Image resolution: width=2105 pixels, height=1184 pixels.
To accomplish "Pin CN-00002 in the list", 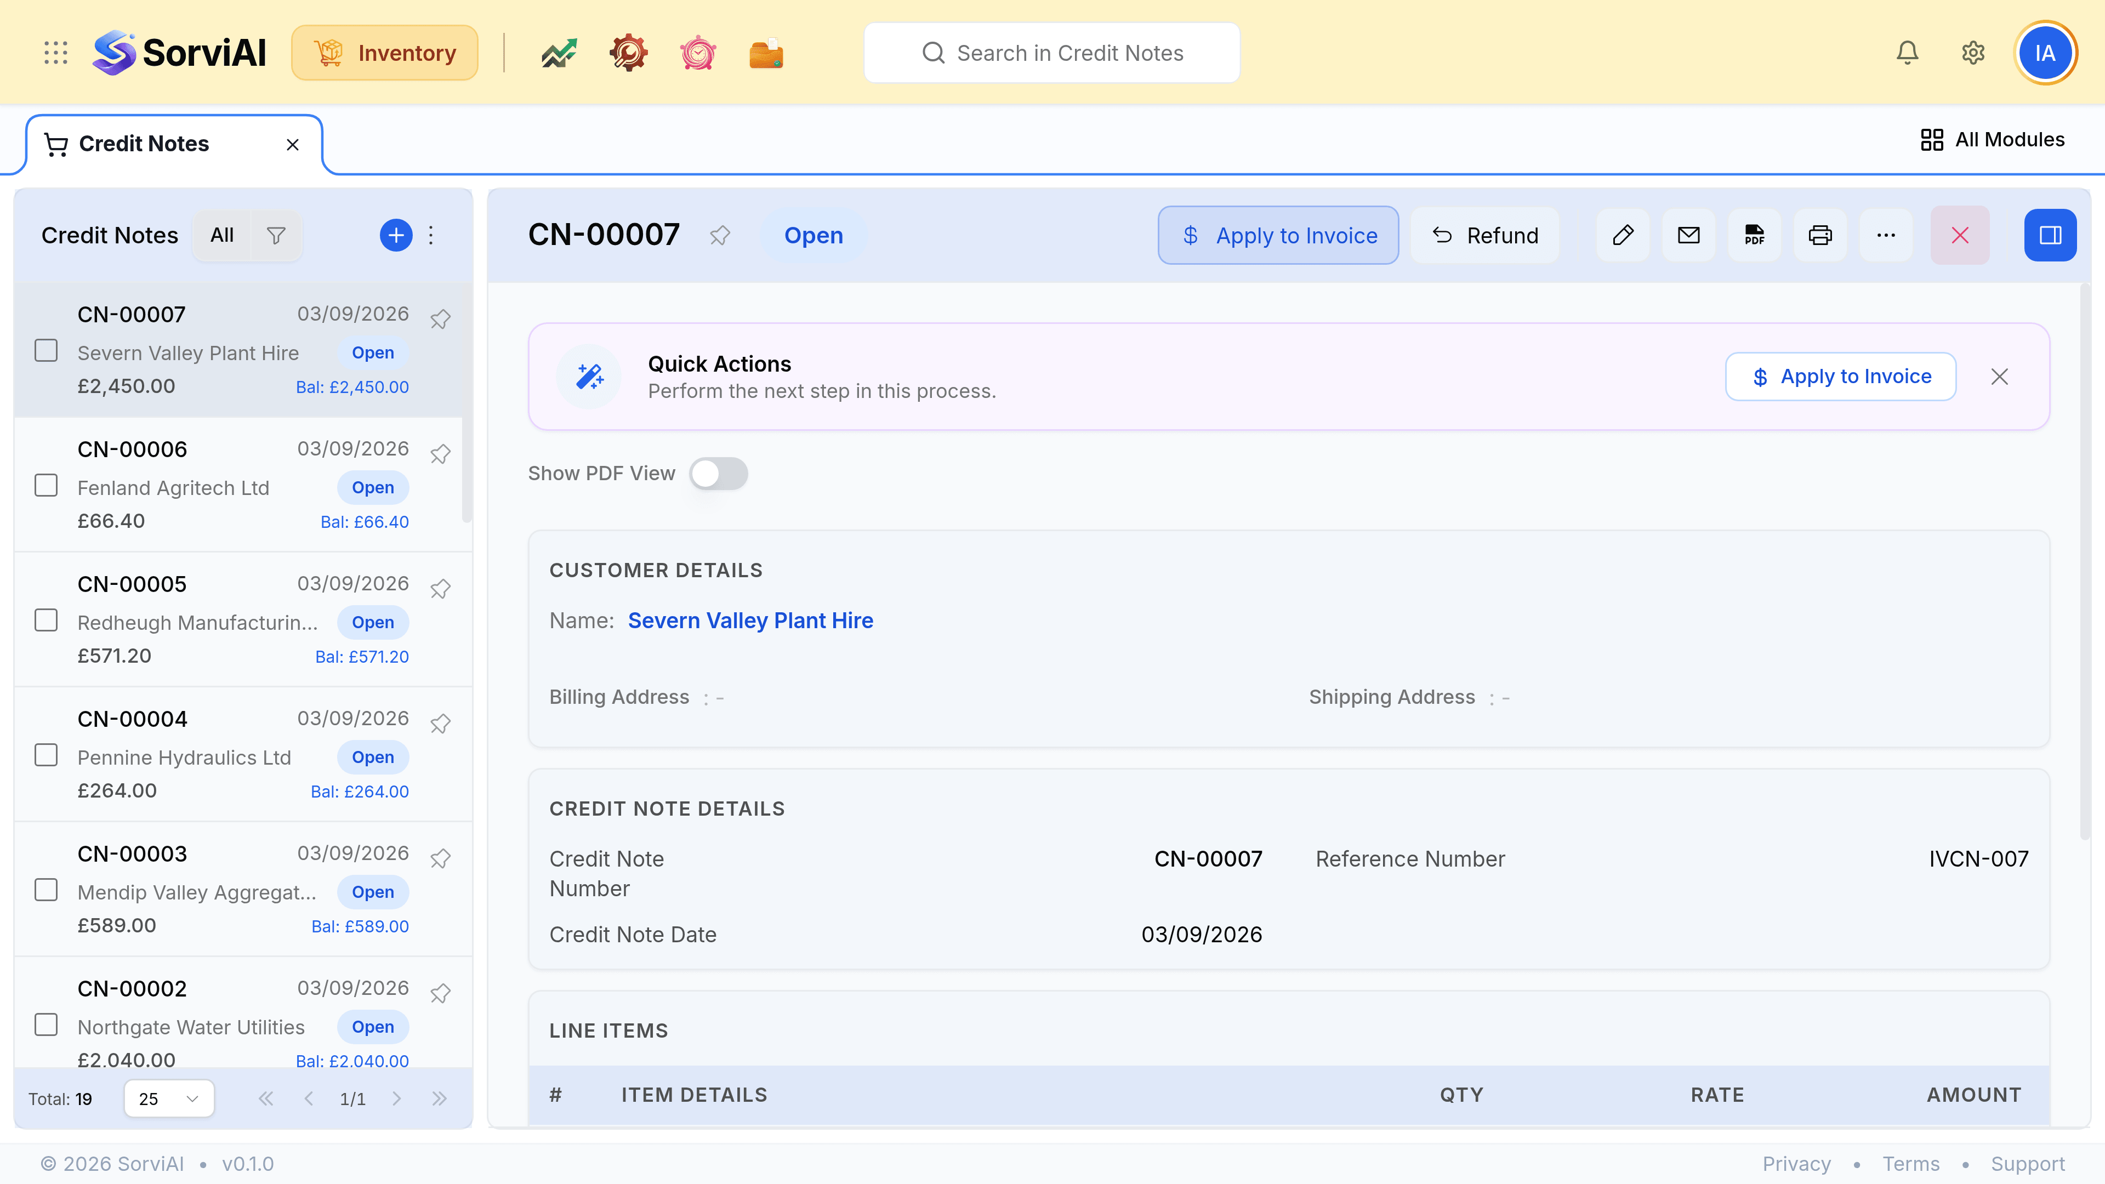I will pyautogui.click(x=440, y=993).
